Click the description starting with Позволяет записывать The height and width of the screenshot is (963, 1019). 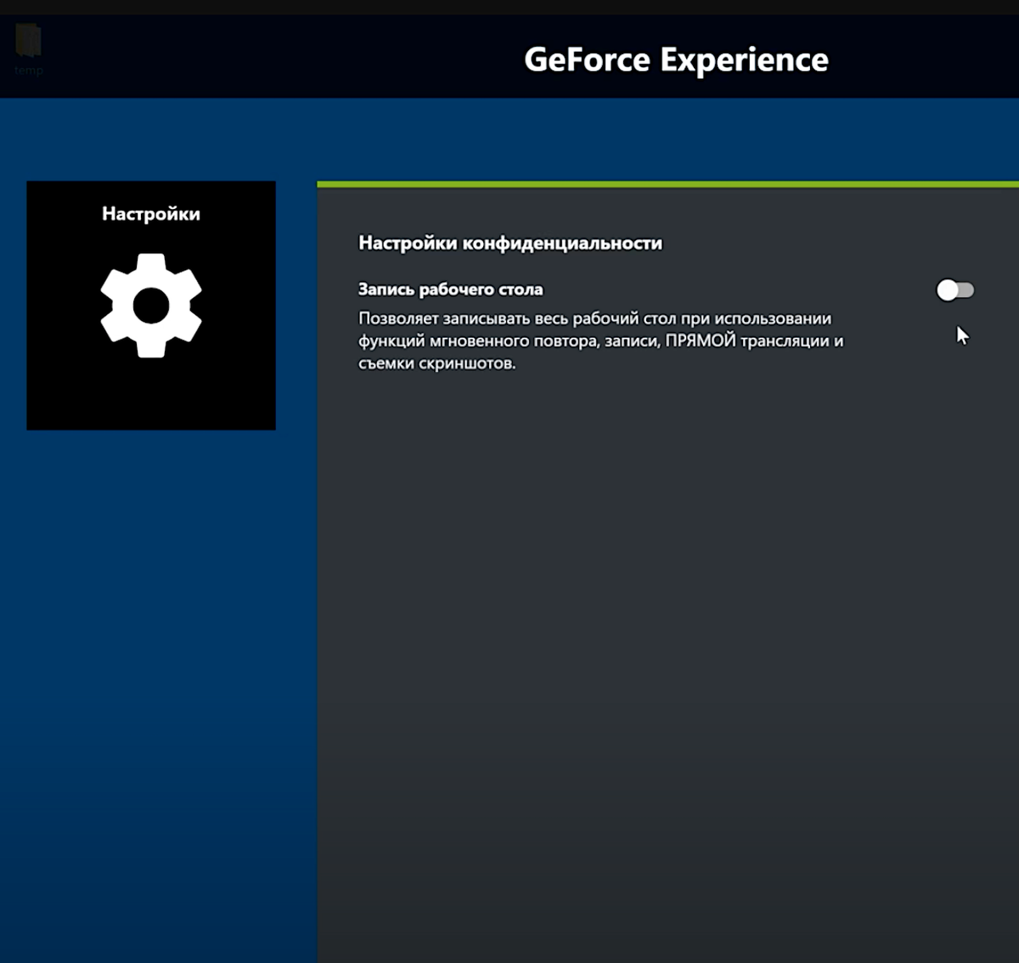pos(600,341)
